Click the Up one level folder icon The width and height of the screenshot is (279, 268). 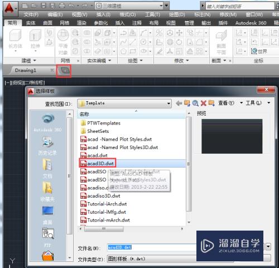click(187, 103)
